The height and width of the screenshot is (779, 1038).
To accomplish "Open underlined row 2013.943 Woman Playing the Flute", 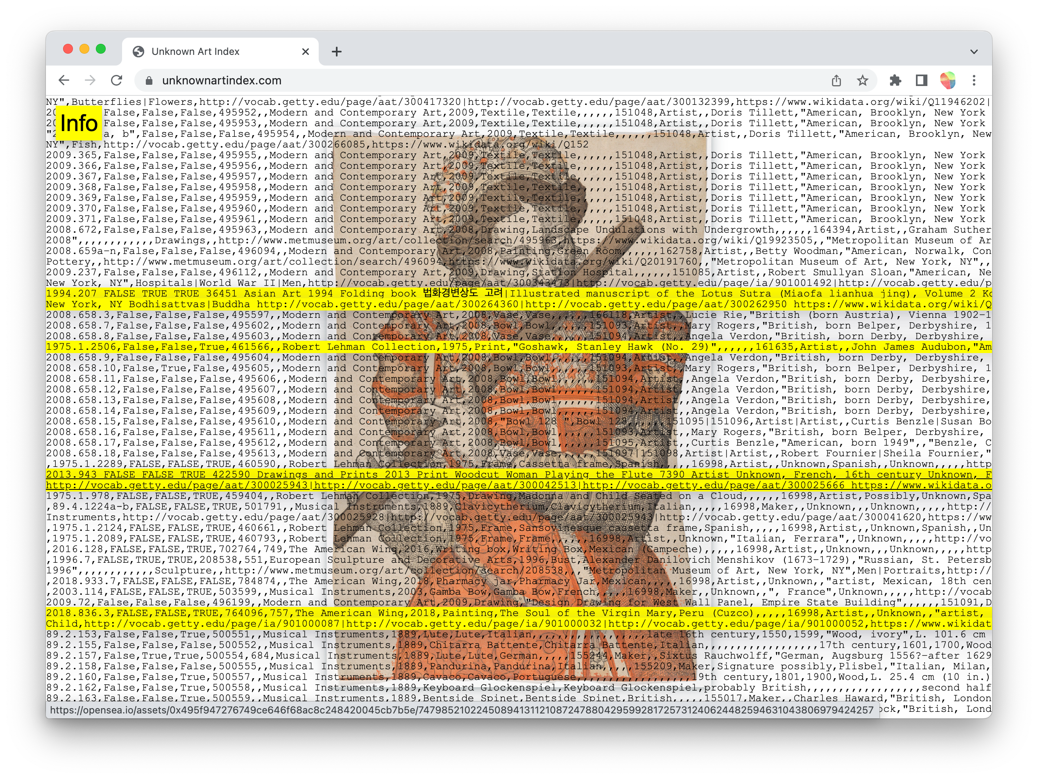I will [519, 480].
